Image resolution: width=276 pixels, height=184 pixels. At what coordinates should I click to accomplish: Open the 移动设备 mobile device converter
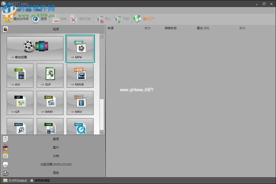(x=35, y=48)
